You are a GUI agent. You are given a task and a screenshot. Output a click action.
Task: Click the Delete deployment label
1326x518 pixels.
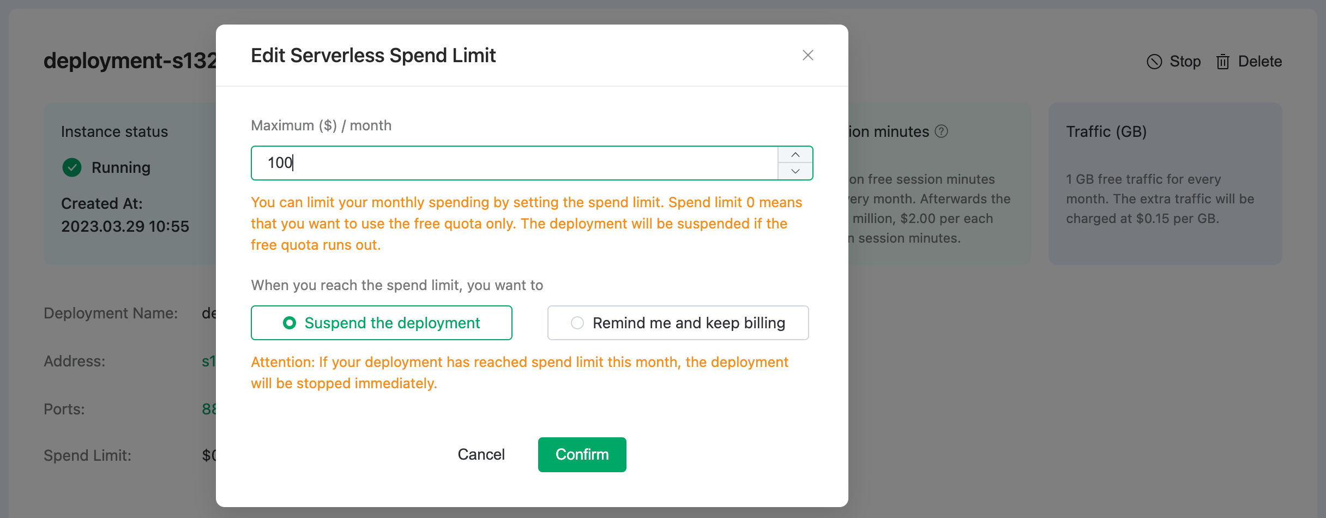pos(1259,62)
